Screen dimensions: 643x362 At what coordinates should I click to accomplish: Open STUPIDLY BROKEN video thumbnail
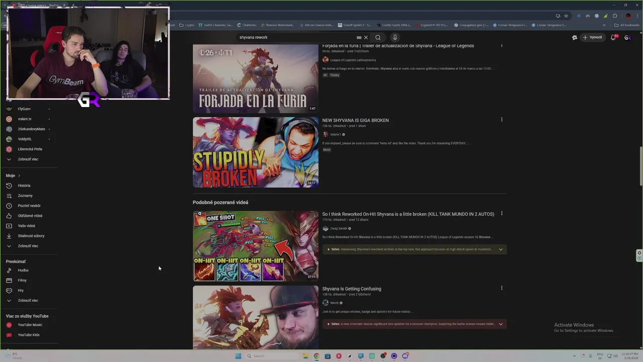click(x=255, y=152)
